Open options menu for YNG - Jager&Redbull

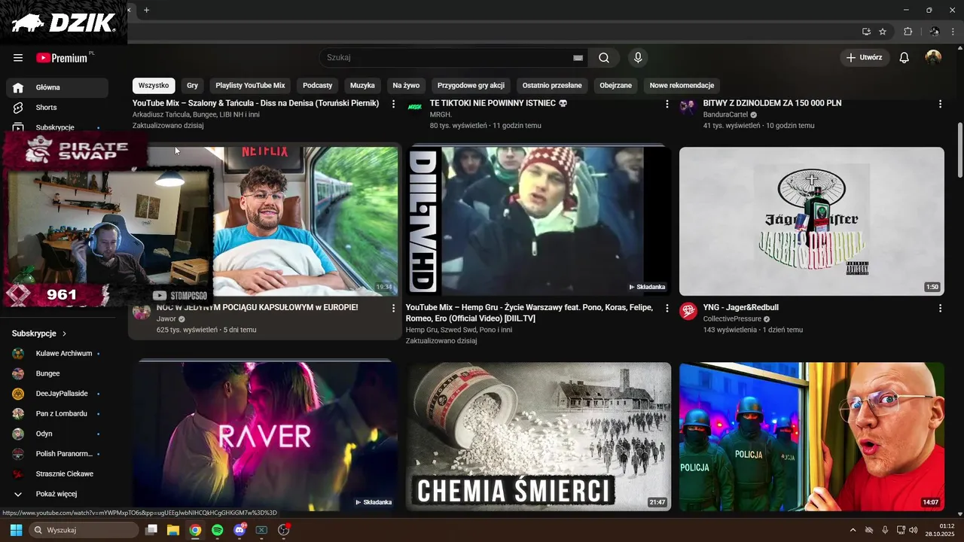pyautogui.click(x=940, y=308)
